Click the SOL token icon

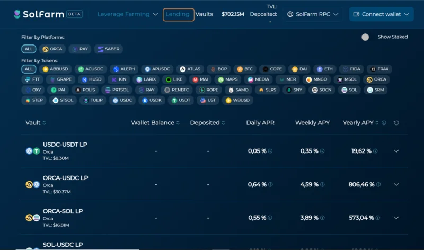(x=344, y=90)
